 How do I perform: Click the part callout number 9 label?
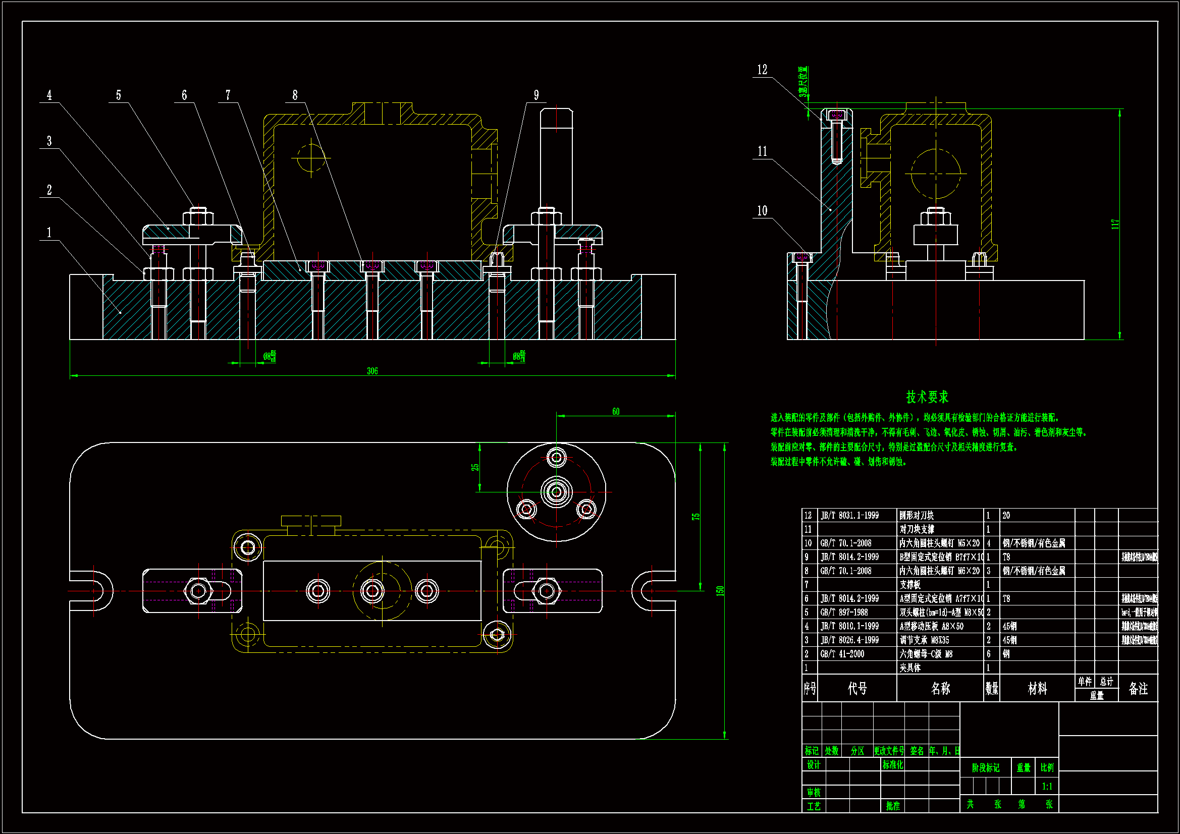pyautogui.click(x=536, y=95)
